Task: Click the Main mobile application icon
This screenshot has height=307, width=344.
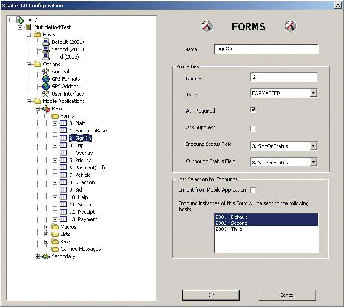Action: [46, 108]
